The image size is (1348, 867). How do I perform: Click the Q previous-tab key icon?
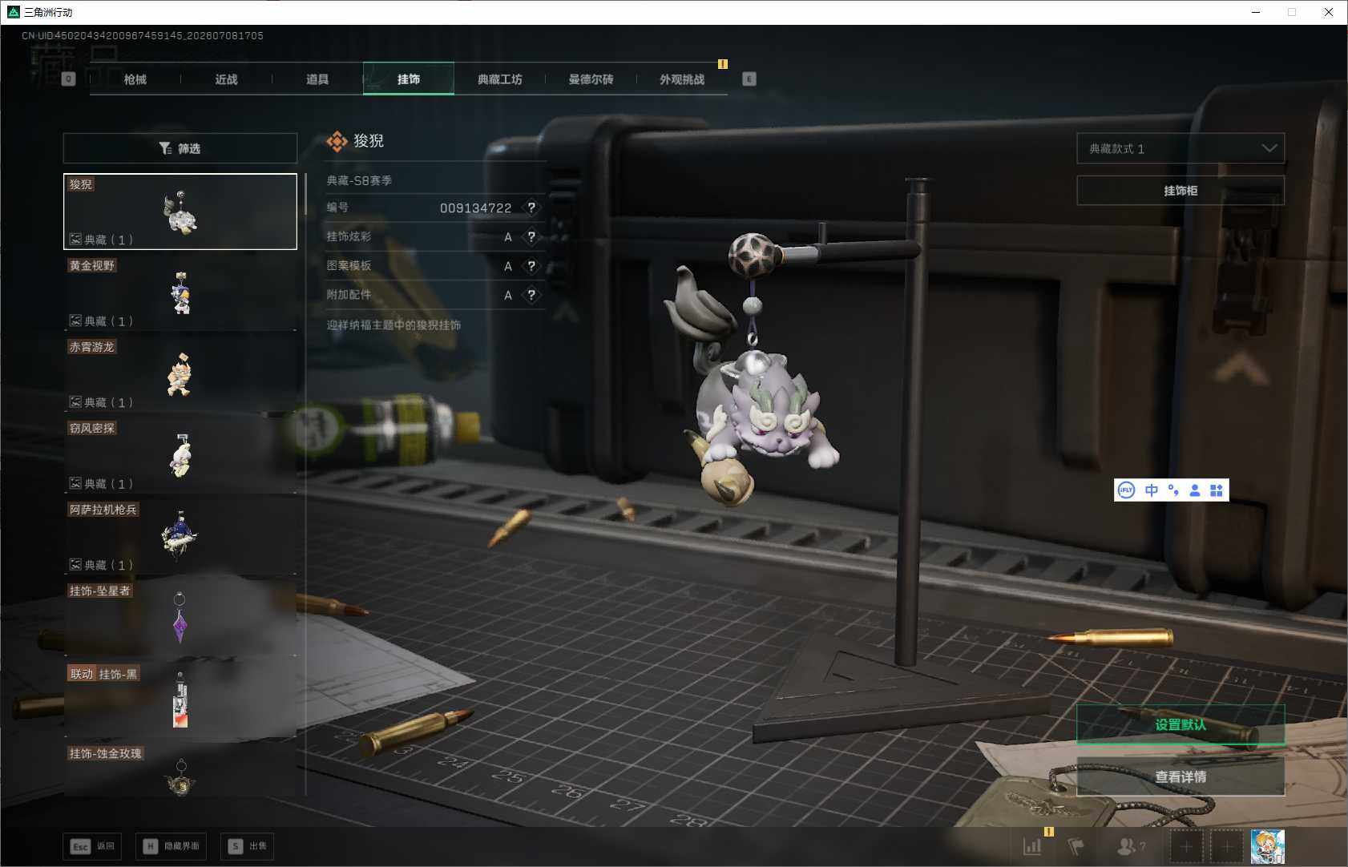69,79
